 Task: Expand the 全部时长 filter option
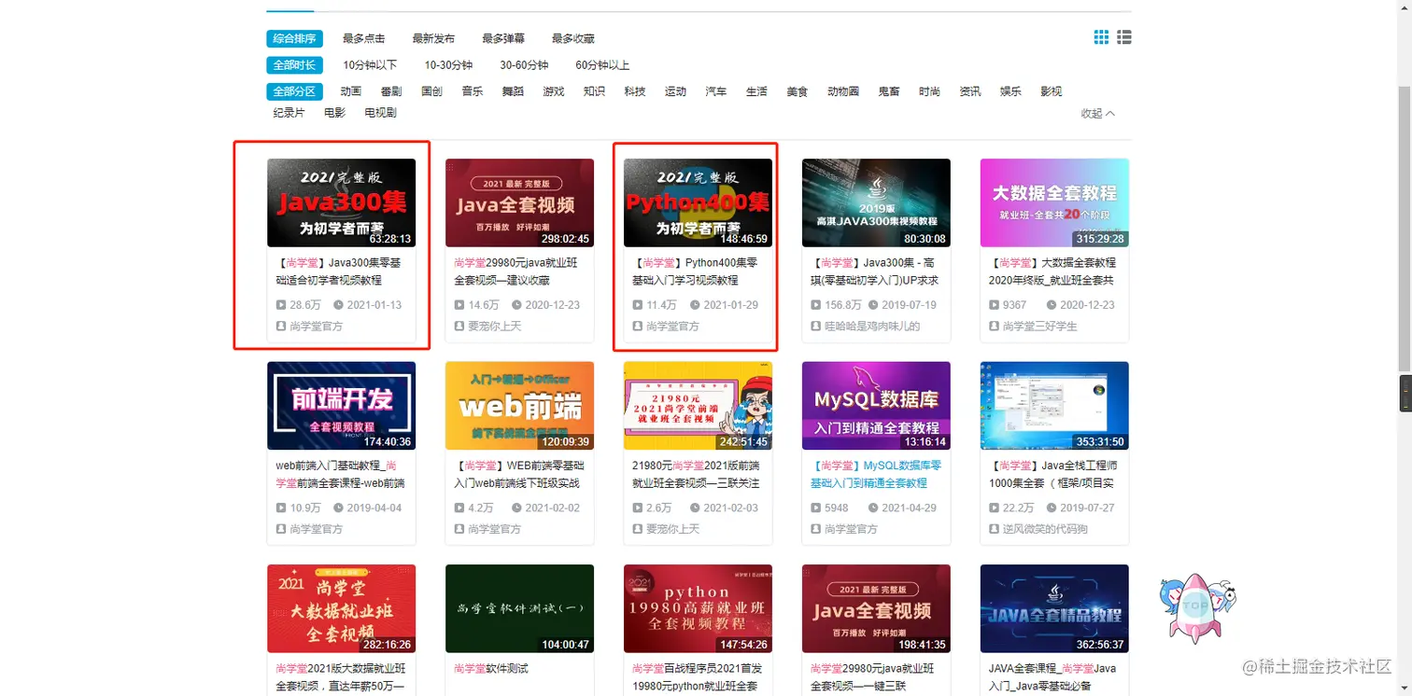click(x=293, y=64)
